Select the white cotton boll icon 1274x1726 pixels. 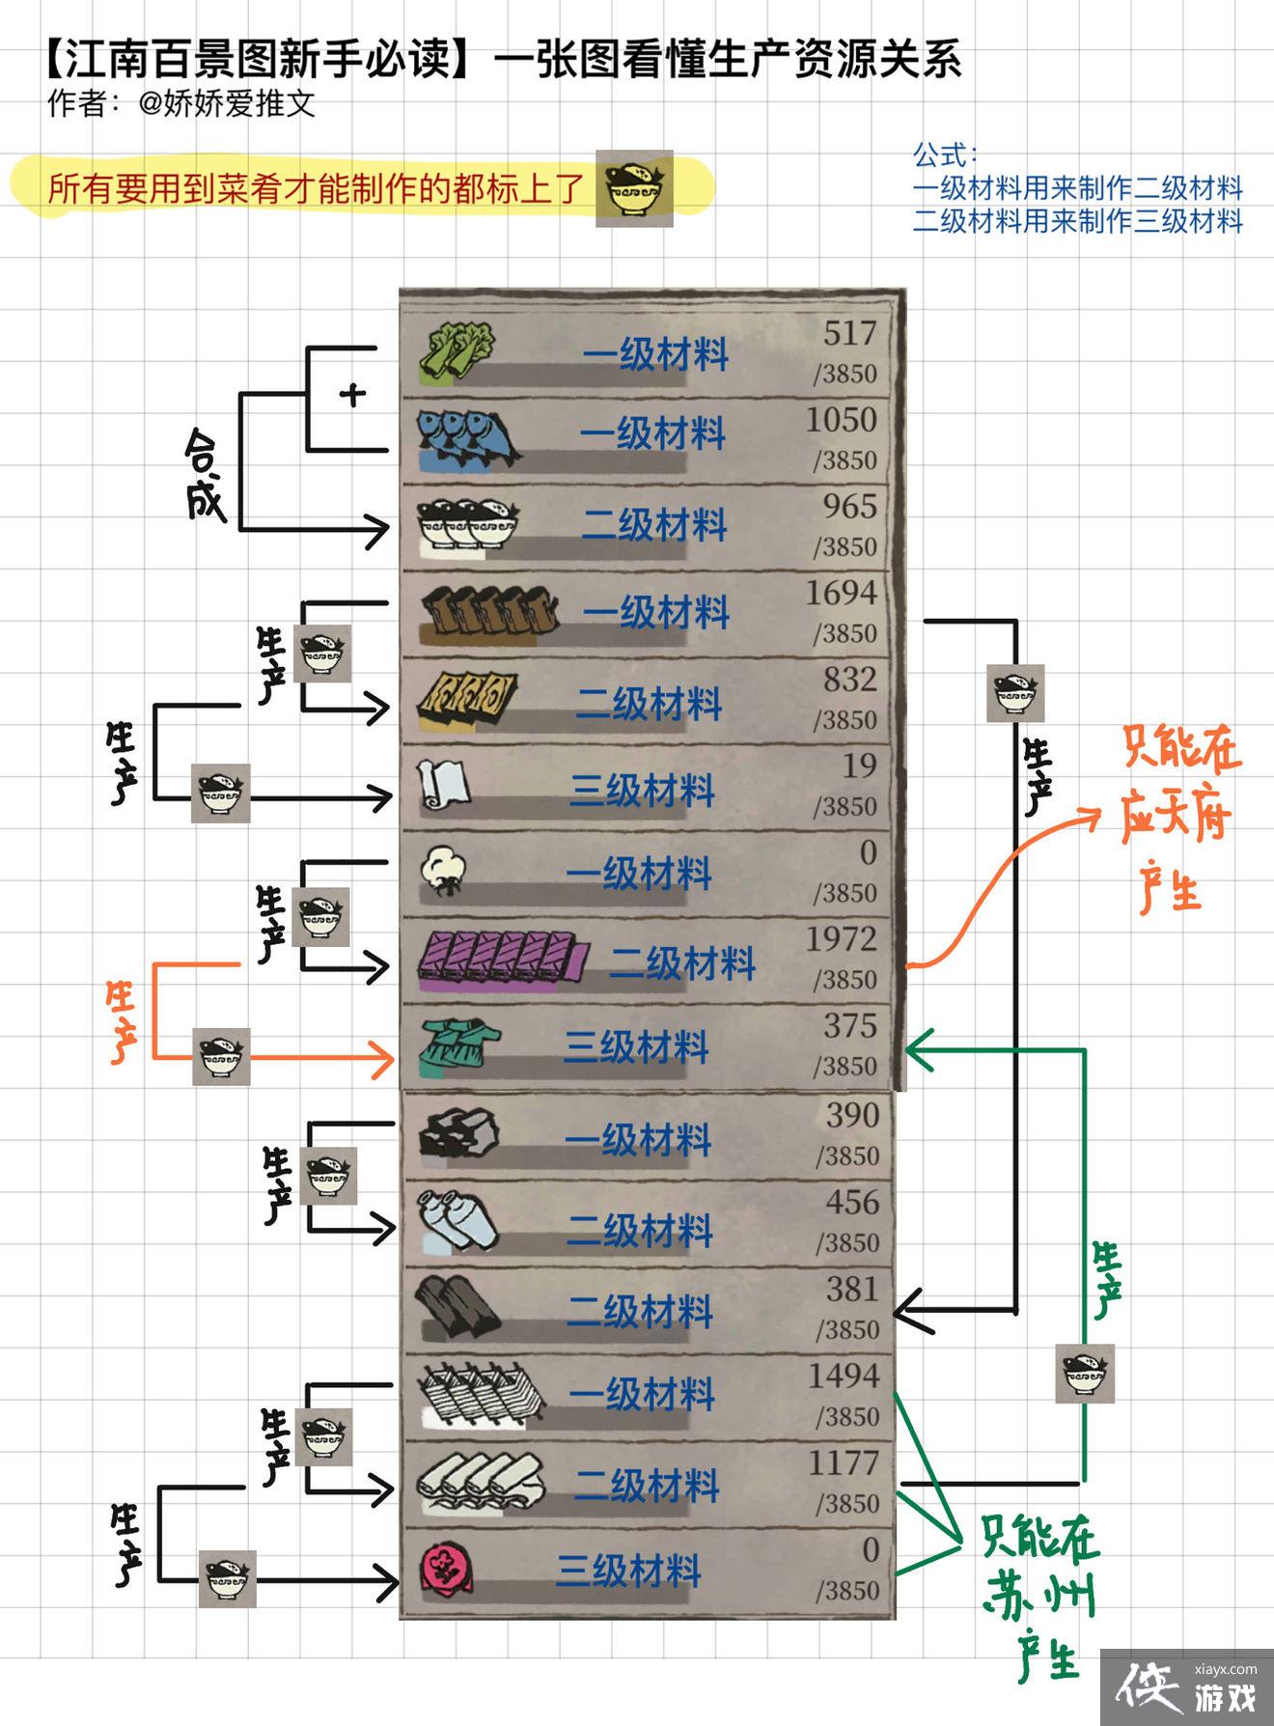(x=446, y=871)
